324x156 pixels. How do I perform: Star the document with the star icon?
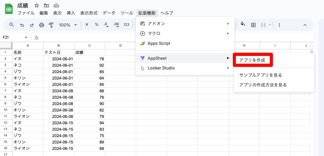click(x=37, y=5)
